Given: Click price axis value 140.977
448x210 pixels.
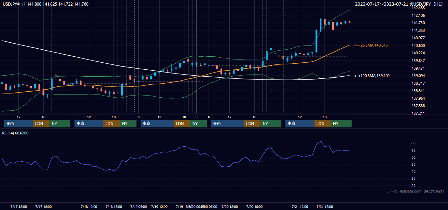Looking at the screenshot, I should coord(418,38).
